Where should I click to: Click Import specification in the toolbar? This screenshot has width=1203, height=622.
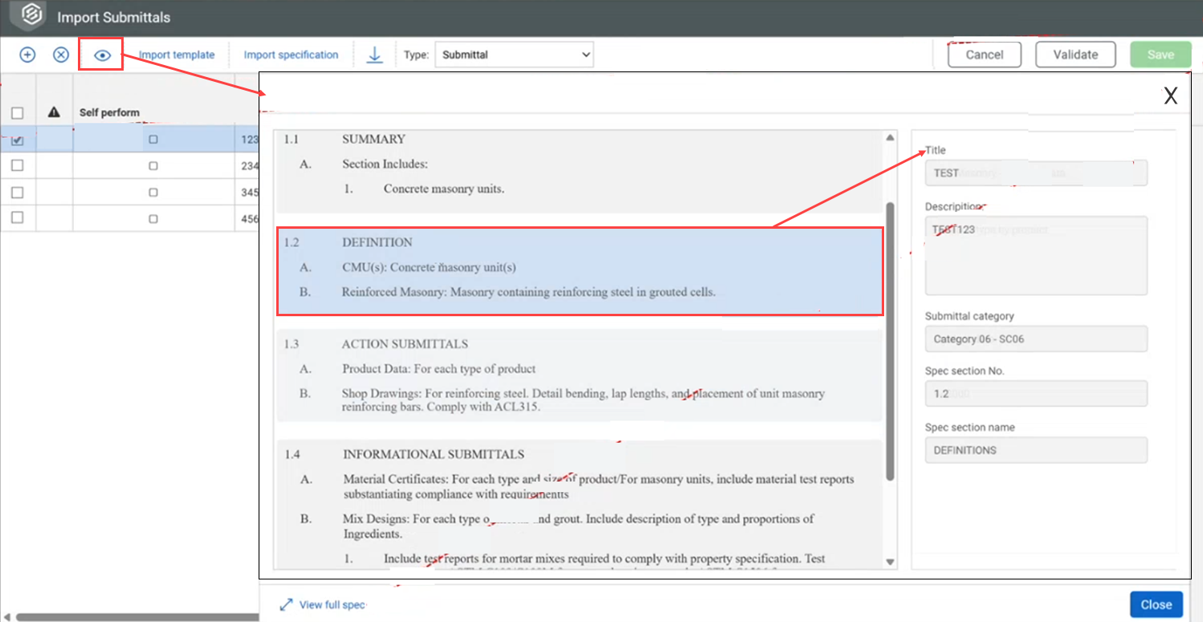(291, 55)
